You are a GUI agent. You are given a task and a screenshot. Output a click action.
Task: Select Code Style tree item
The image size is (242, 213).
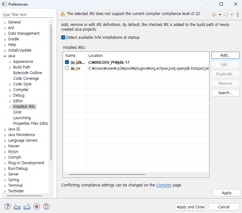(x=22, y=84)
